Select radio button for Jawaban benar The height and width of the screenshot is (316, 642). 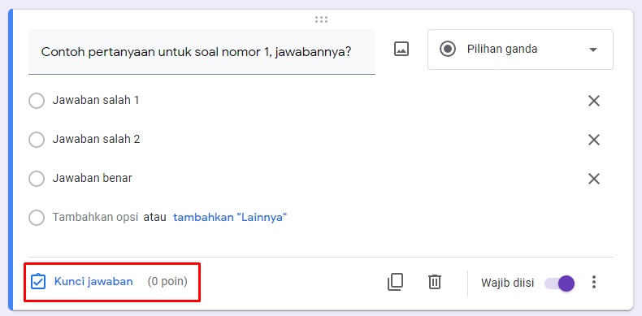click(37, 179)
